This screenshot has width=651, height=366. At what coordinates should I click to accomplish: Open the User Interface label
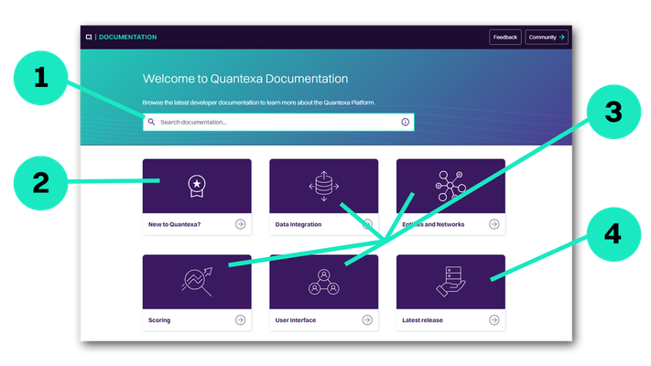coord(296,320)
